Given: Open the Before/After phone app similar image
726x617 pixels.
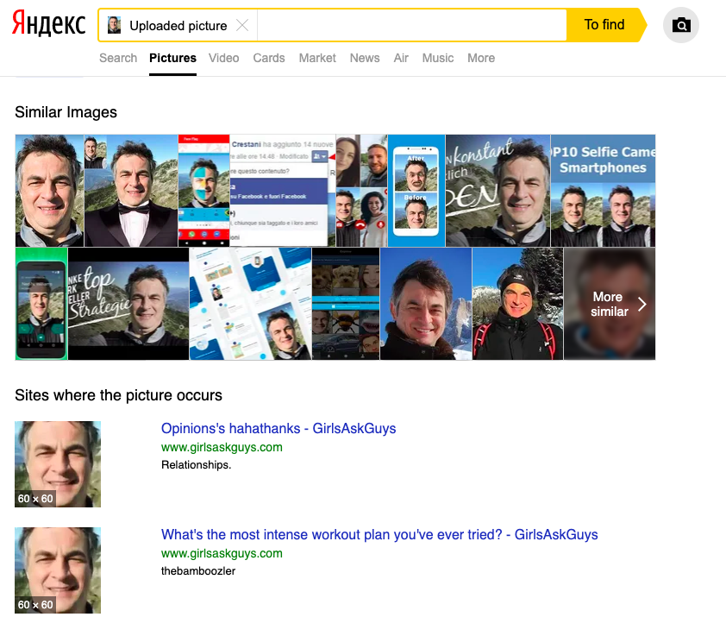Looking at the screenshot, I should click(416, 191).
